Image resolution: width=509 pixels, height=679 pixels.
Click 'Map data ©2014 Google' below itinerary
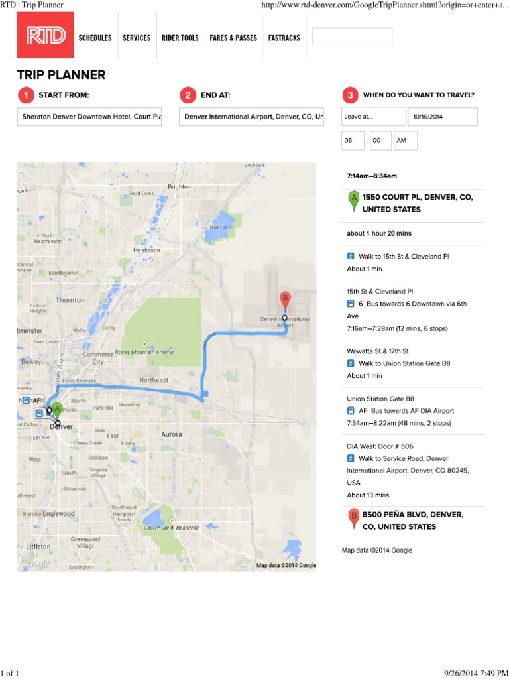coord(377,550)
